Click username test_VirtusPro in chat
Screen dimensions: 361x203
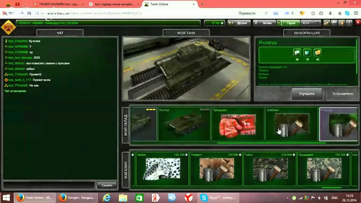tap(18, 41)
